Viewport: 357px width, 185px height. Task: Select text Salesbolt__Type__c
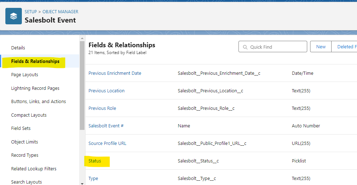pyautogui.click(x=197, y=179)
